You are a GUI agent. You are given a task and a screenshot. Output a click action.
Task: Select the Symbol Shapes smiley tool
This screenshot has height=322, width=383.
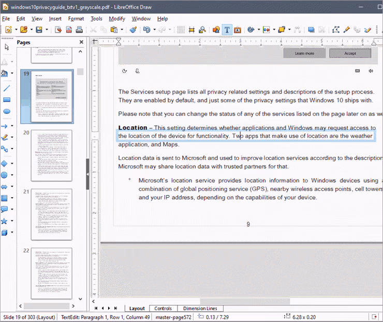pos(4,175)
